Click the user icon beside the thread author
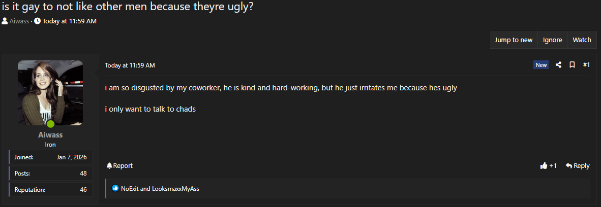 click(5, 21)
